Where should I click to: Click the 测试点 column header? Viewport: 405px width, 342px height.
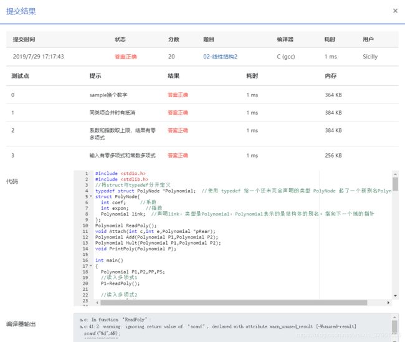(x=20, y=75)
